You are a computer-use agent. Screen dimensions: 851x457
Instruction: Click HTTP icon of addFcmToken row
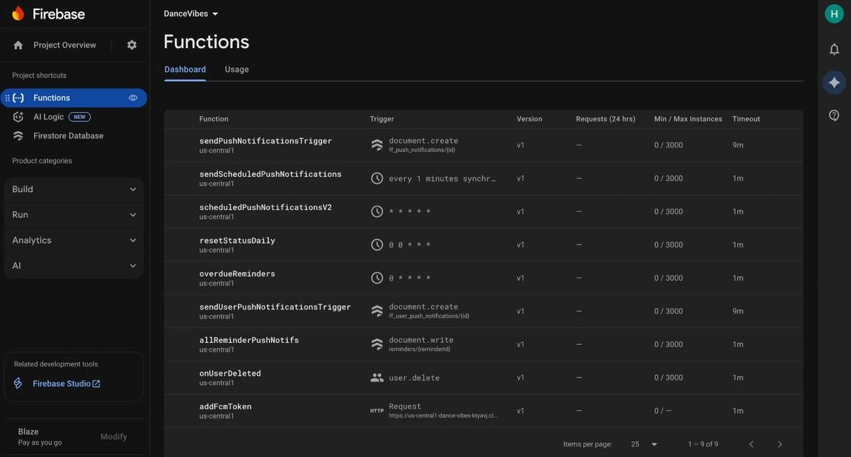(377, 411)
